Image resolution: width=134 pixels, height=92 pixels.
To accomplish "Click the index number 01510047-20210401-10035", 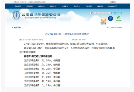I will 34,40.
